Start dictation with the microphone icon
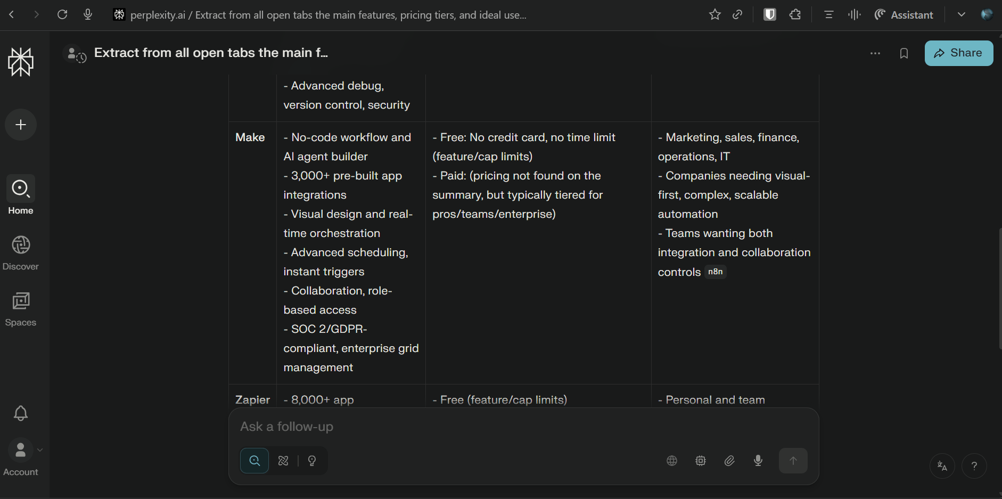 coord(758,461)
